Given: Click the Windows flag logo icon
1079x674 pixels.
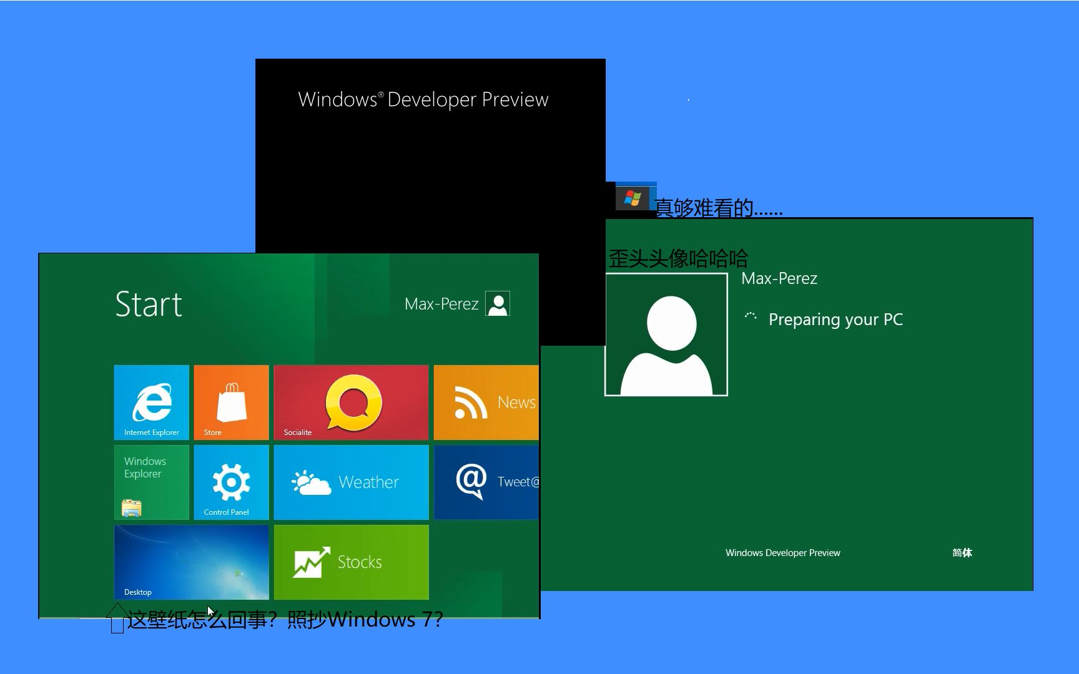Looking at the screenshot, I should click(x=633, y=198).
